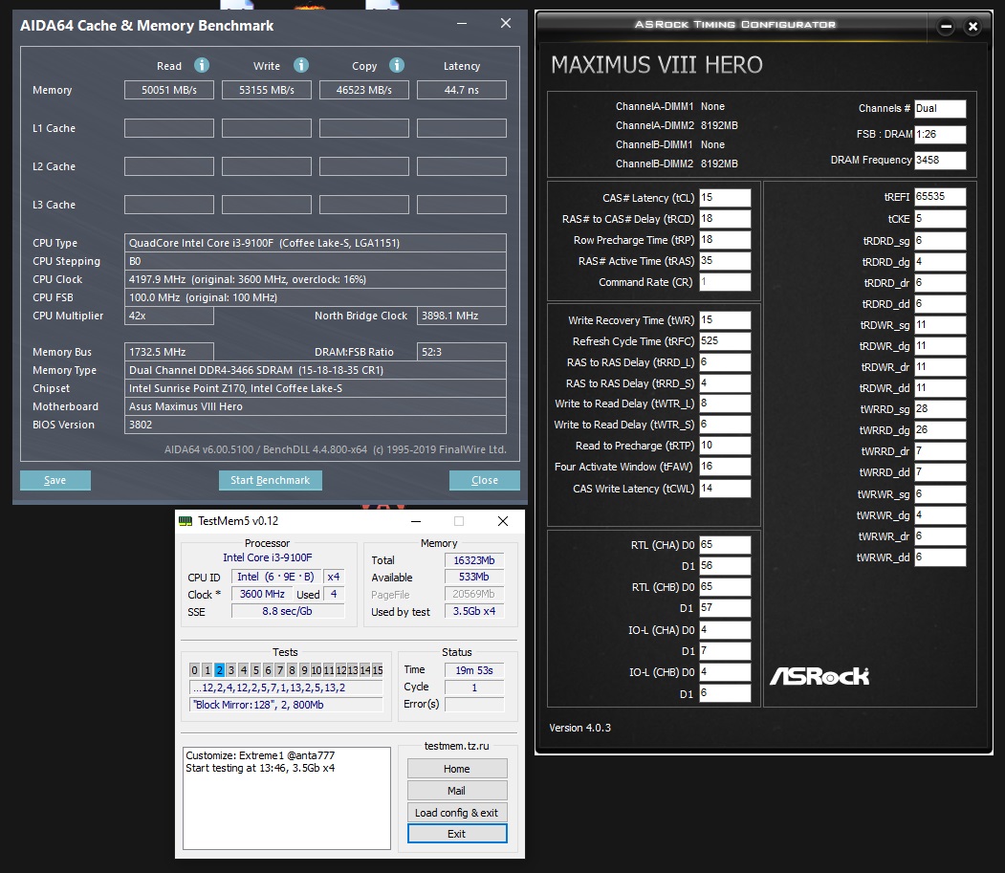This screenshot has width=1005, height=873.
Task: Click the Copy info icon in AIDA64
Action: coord(397,65)
